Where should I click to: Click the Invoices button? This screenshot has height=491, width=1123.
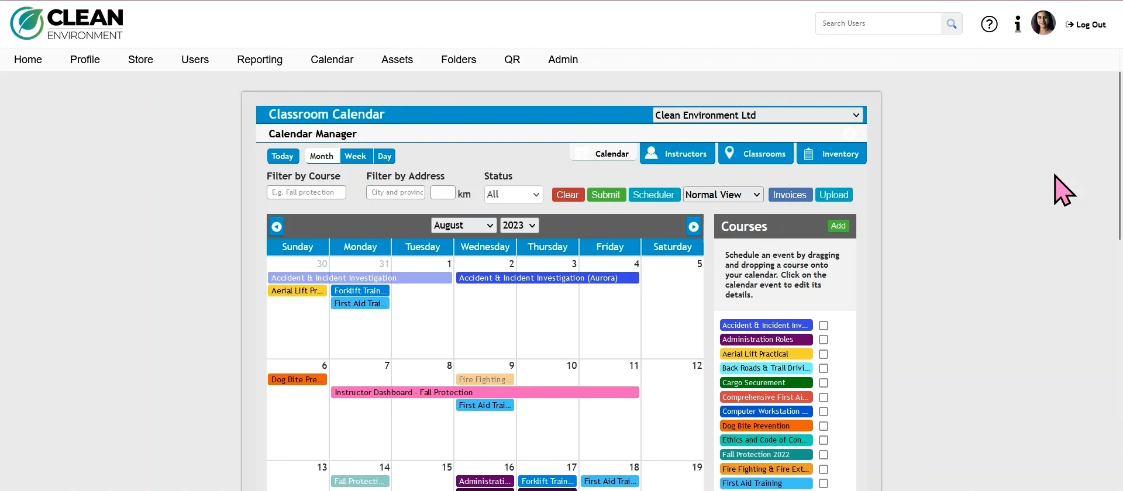point(790,195)
